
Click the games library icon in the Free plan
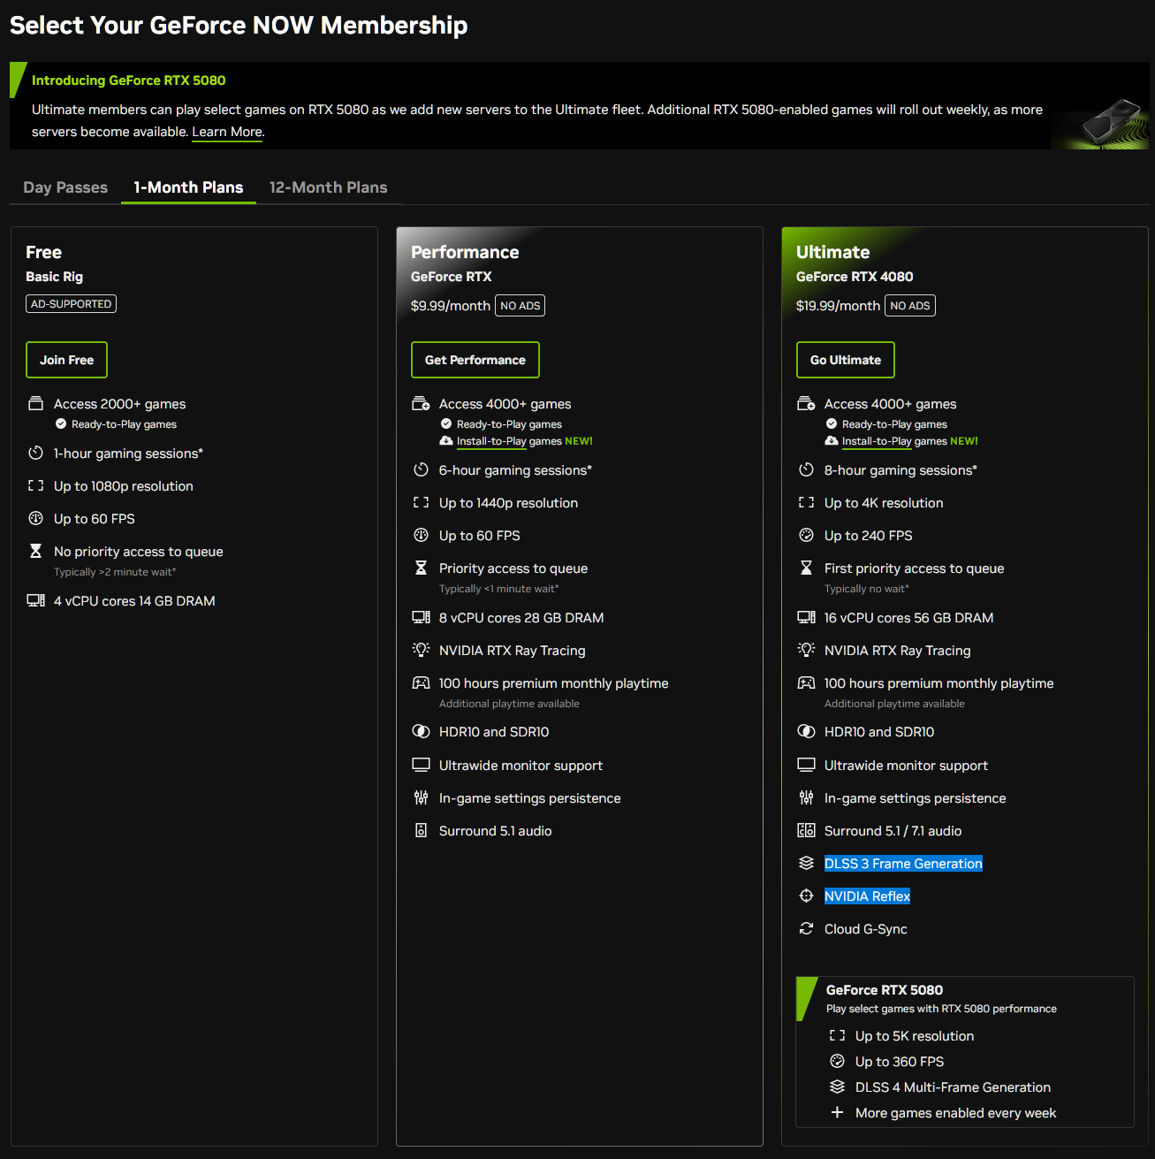pos(35,403)
